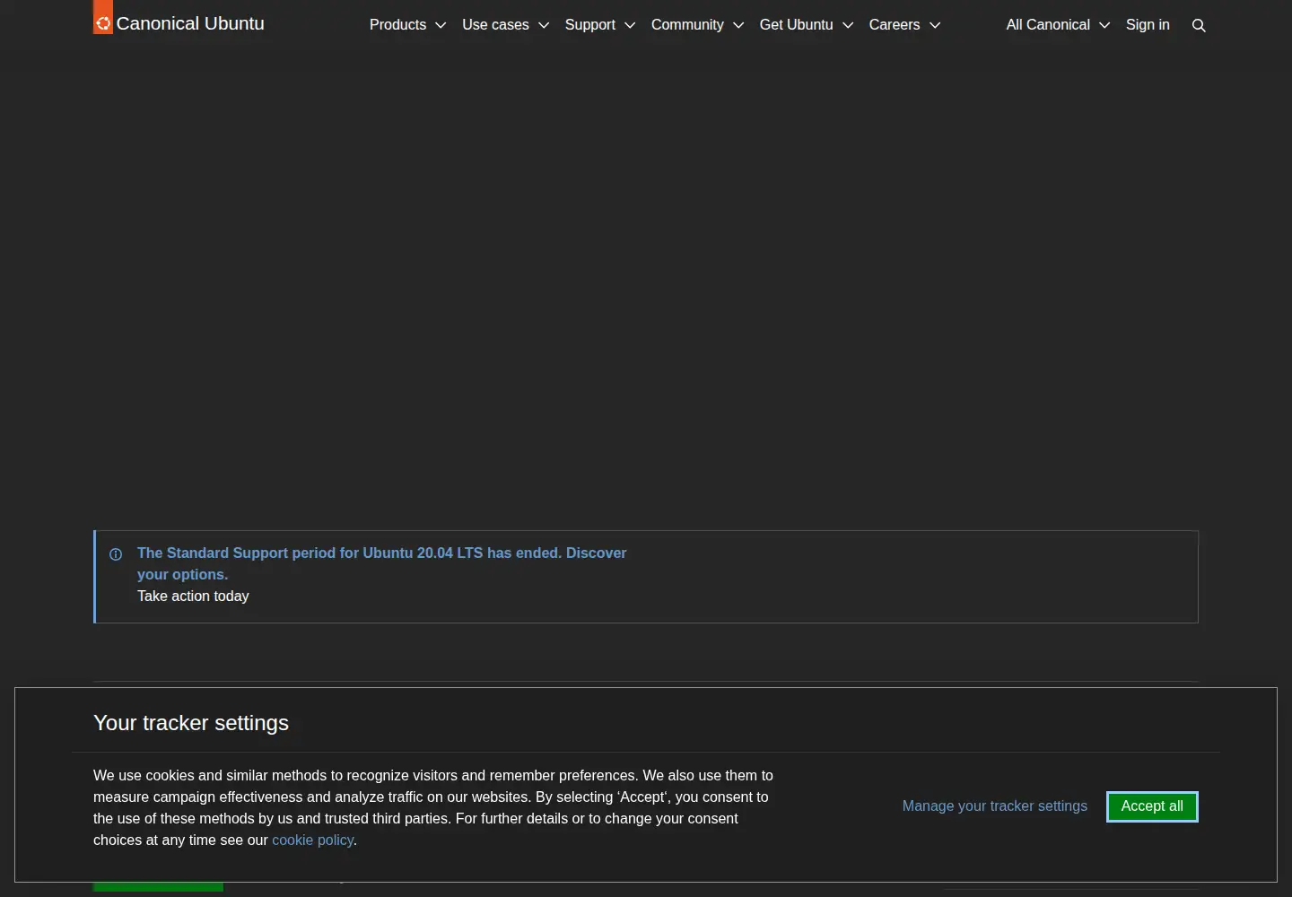Open the Use cases menu label

click(x=495, y=25)
